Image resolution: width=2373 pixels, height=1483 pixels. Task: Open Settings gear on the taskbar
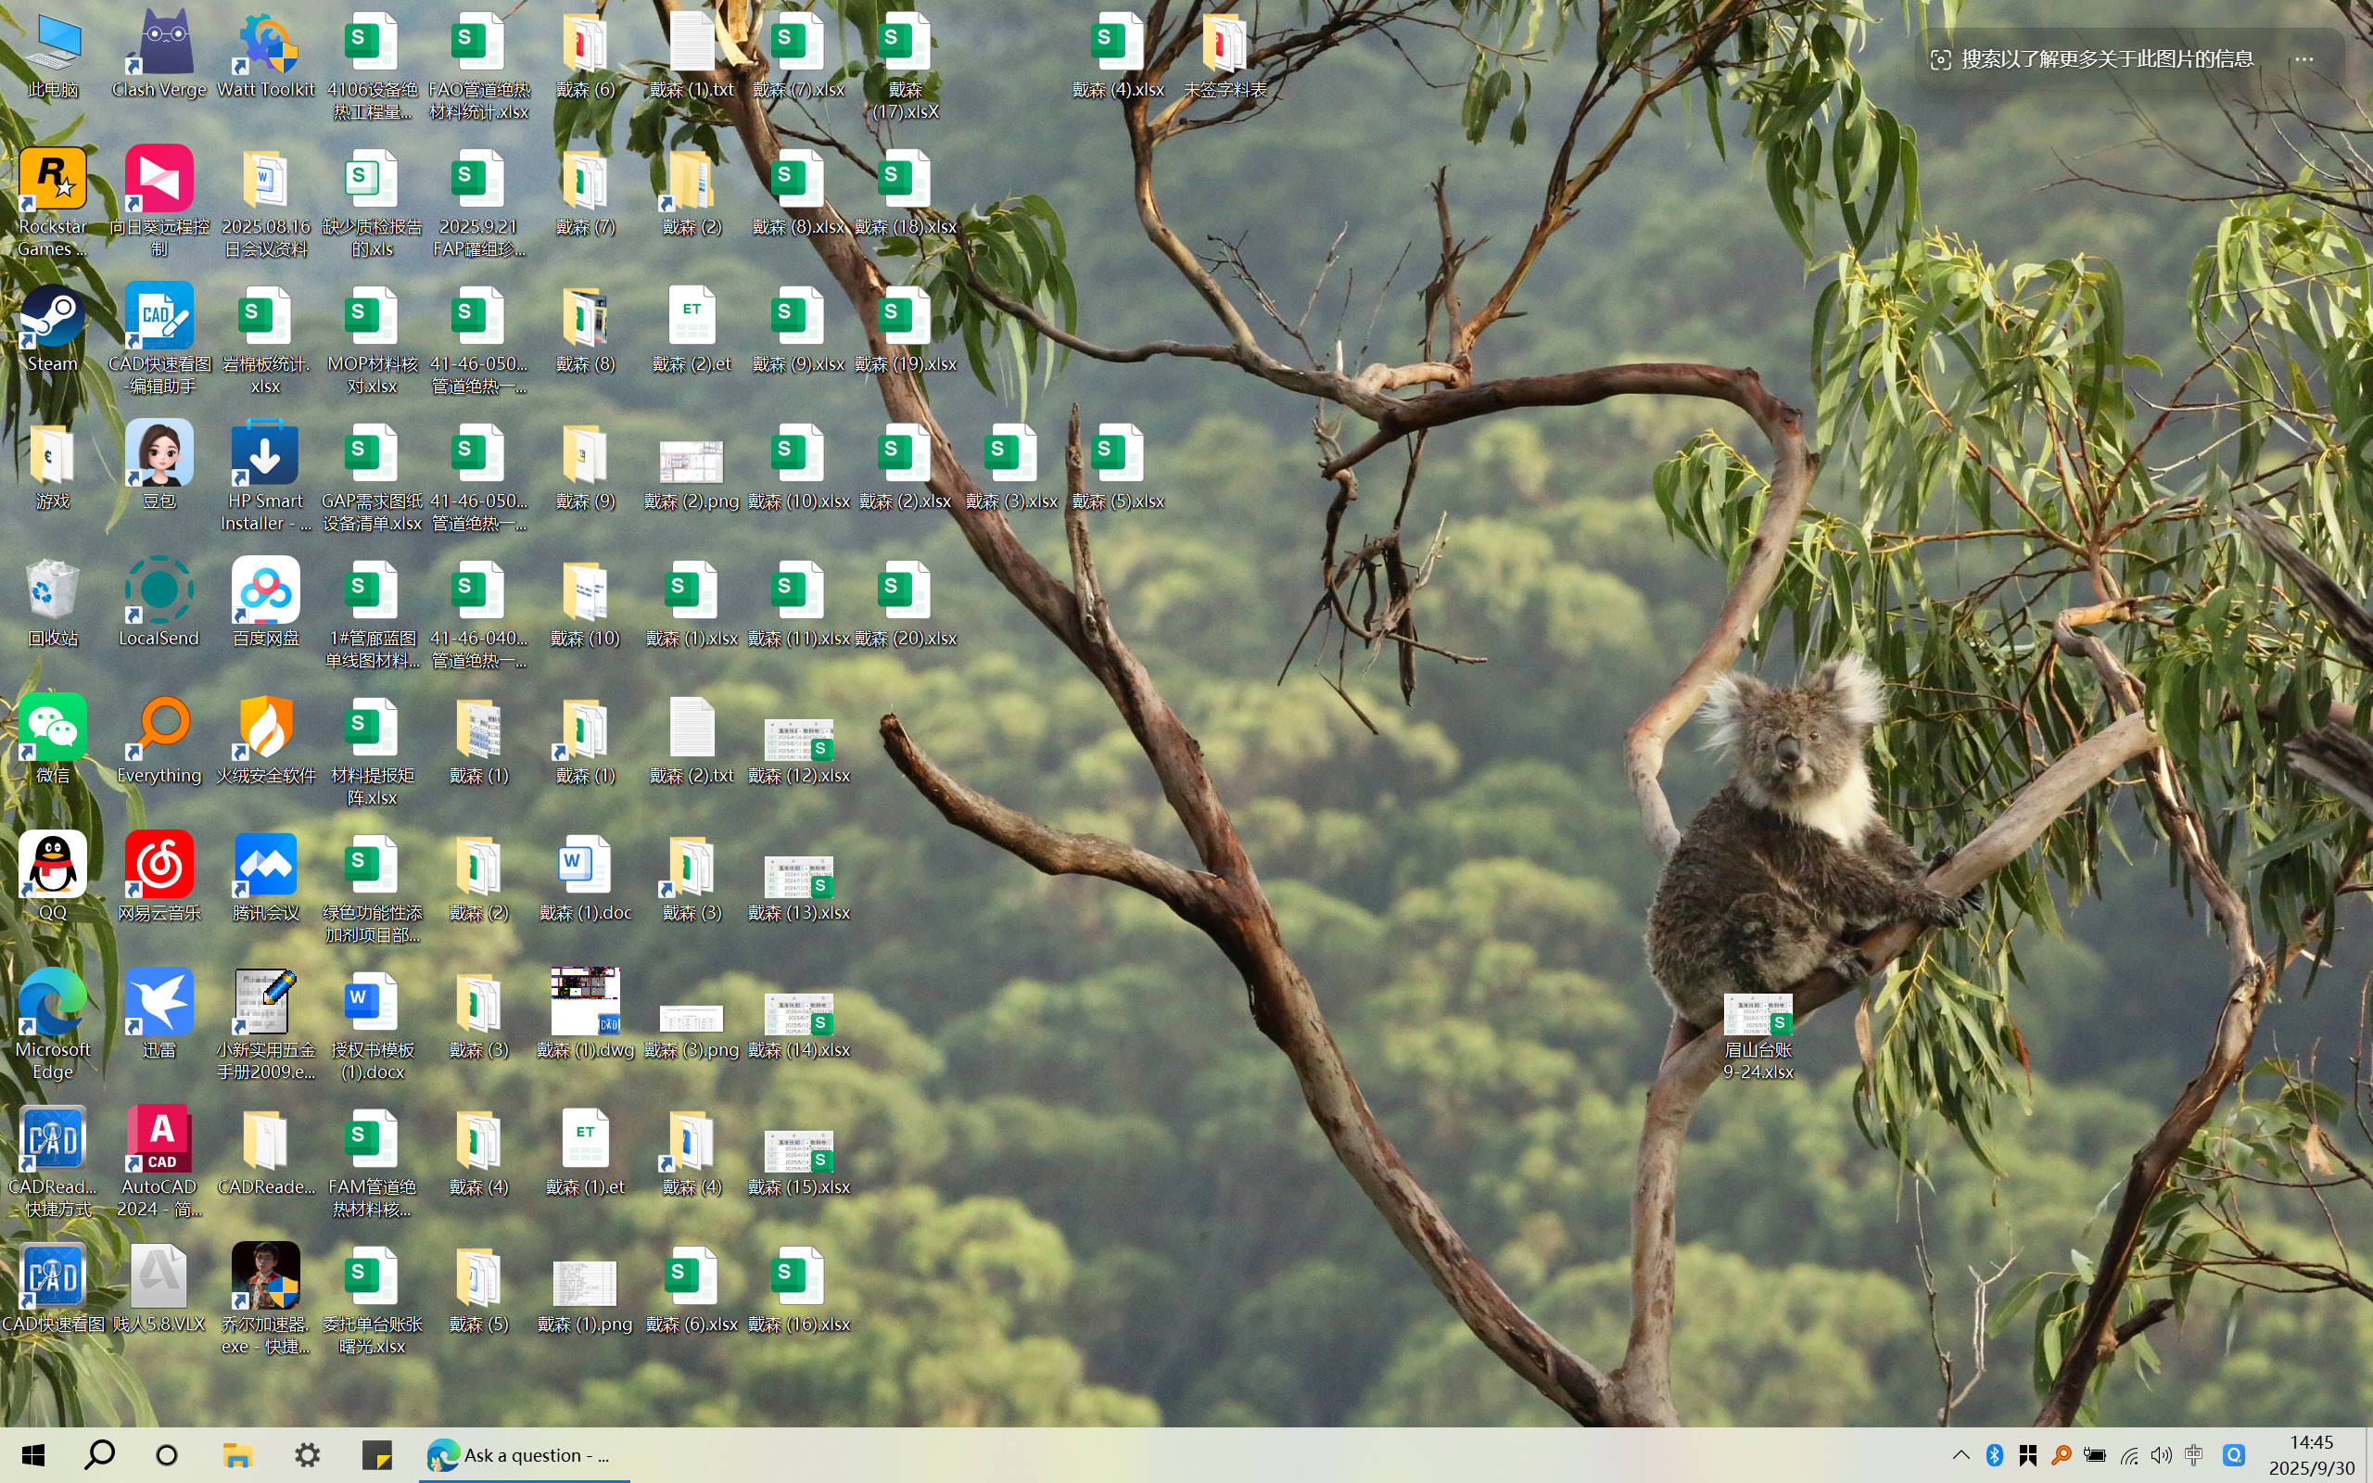pyautogui.click(x=307, y=1455)
